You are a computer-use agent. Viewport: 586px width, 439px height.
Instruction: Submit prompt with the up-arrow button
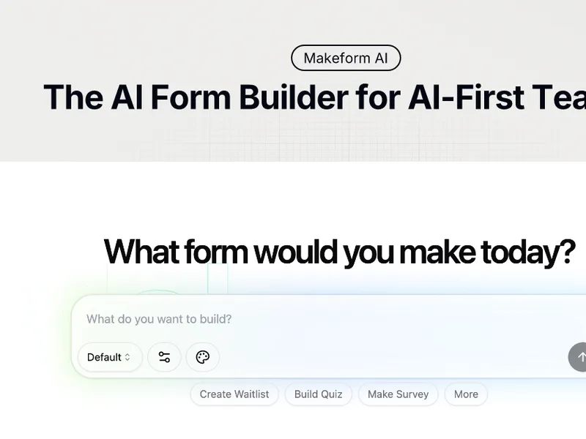tap(578, 357)
